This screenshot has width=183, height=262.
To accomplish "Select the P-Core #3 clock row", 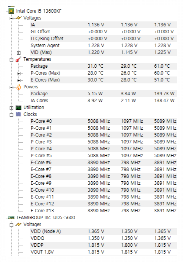I will (x=104, y=142).
